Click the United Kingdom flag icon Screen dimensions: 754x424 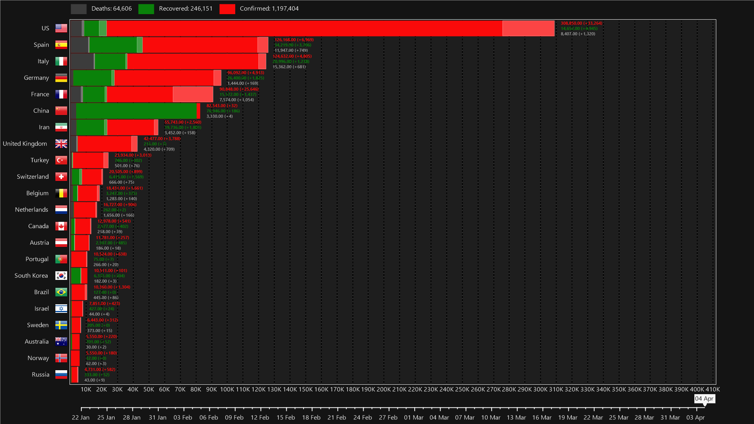61,144
